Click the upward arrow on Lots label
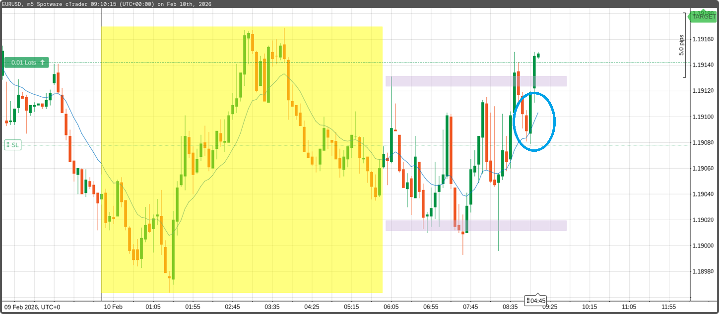Viewport: 719px width, 314px height. pos(43,63)
